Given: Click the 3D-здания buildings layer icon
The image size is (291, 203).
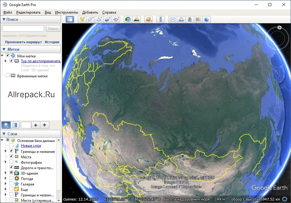Looking at the screenshot, I should pos(17,173).
